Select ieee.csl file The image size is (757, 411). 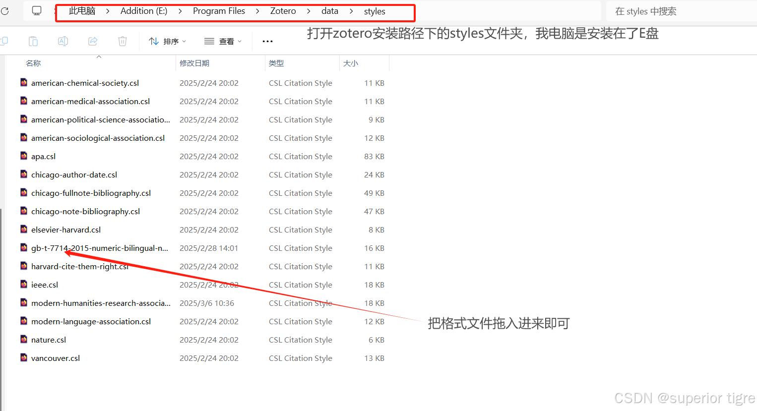pyautogui.click(x=45, y=285)
